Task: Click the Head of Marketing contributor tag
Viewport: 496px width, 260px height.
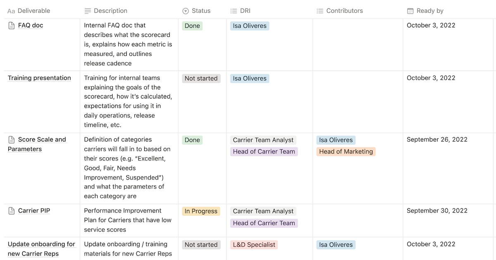Action: (x=346, y=151)
